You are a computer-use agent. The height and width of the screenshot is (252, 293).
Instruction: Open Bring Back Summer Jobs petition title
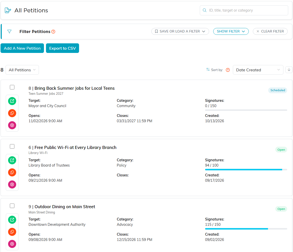coord(74,88)
